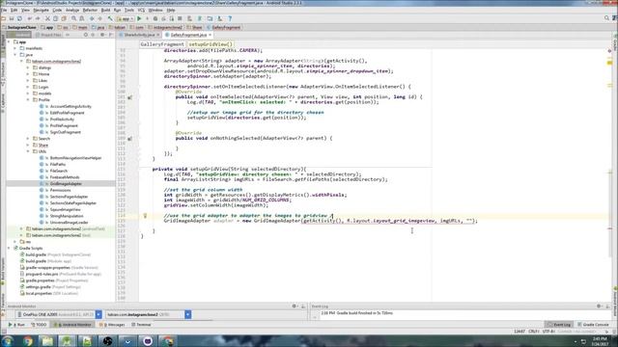
Task: Expand the Search folder in tree
Action: [28, 139]
